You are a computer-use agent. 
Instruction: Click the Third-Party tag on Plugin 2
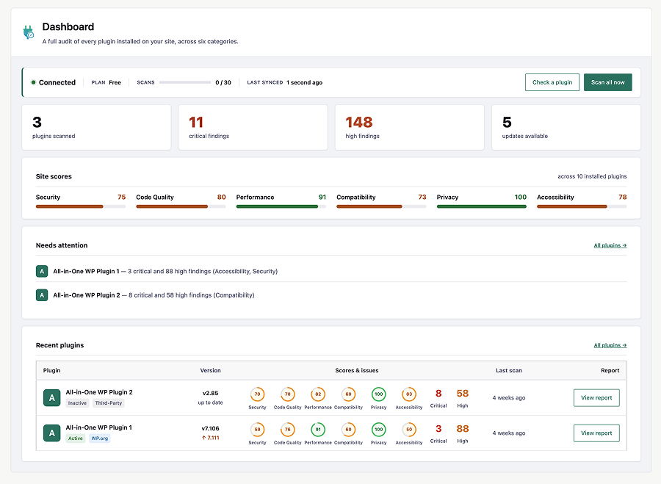(109, 403)
